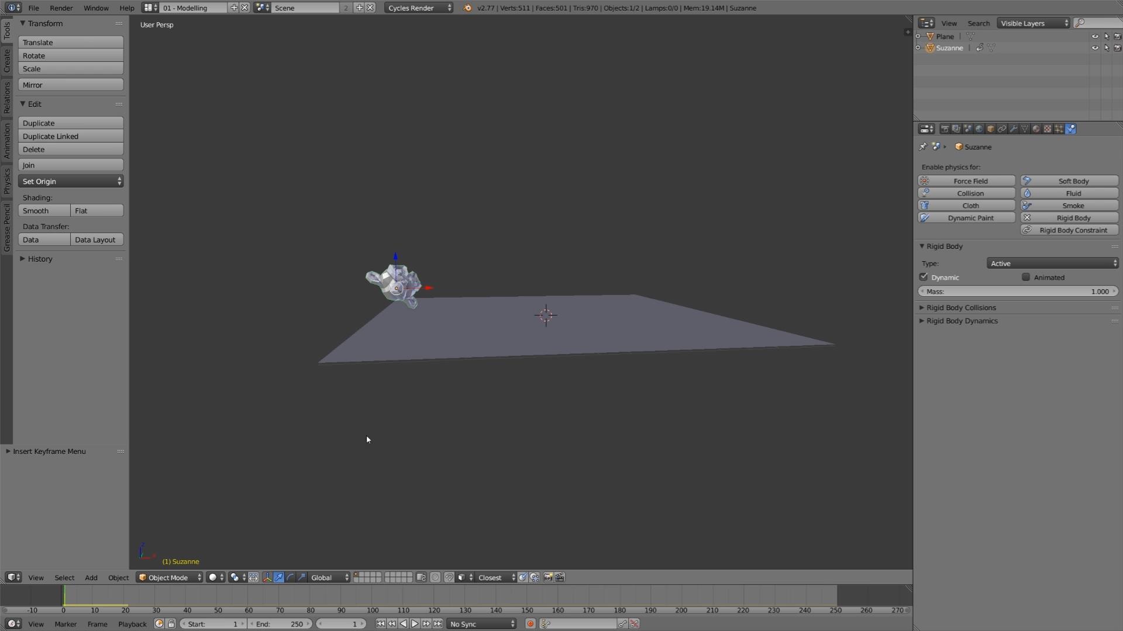Play the animation forward
This screenshot has height=631, width=1123.
coord(415,624)
